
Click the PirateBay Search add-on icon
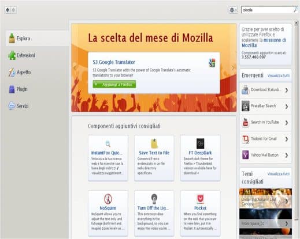coord(246,106)
